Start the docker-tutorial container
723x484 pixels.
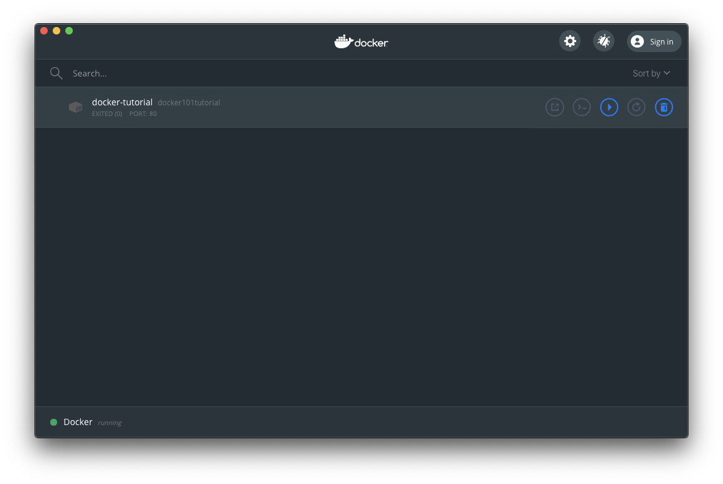click(609, 107)
